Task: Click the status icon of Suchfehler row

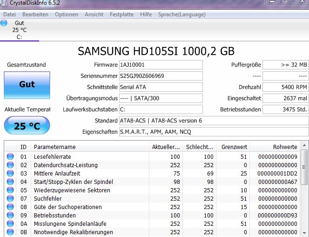Action: pyautogui.click(x=10, y=198)
